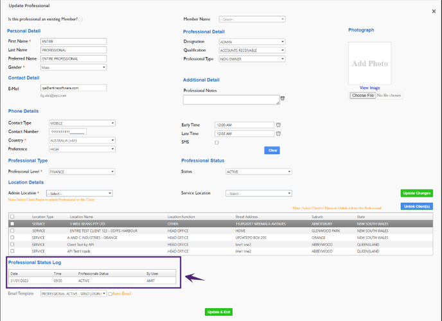Click the Unlink Client(s) button

pyautogui.click(x=417, y=206)
